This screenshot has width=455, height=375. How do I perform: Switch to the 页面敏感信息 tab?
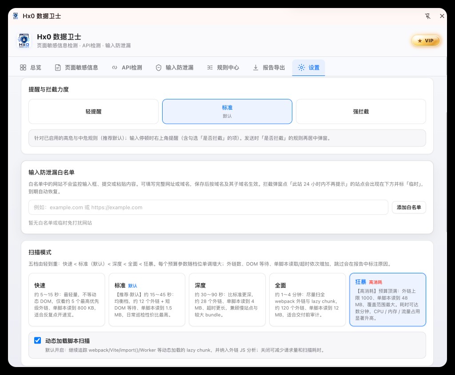(76, 67)
